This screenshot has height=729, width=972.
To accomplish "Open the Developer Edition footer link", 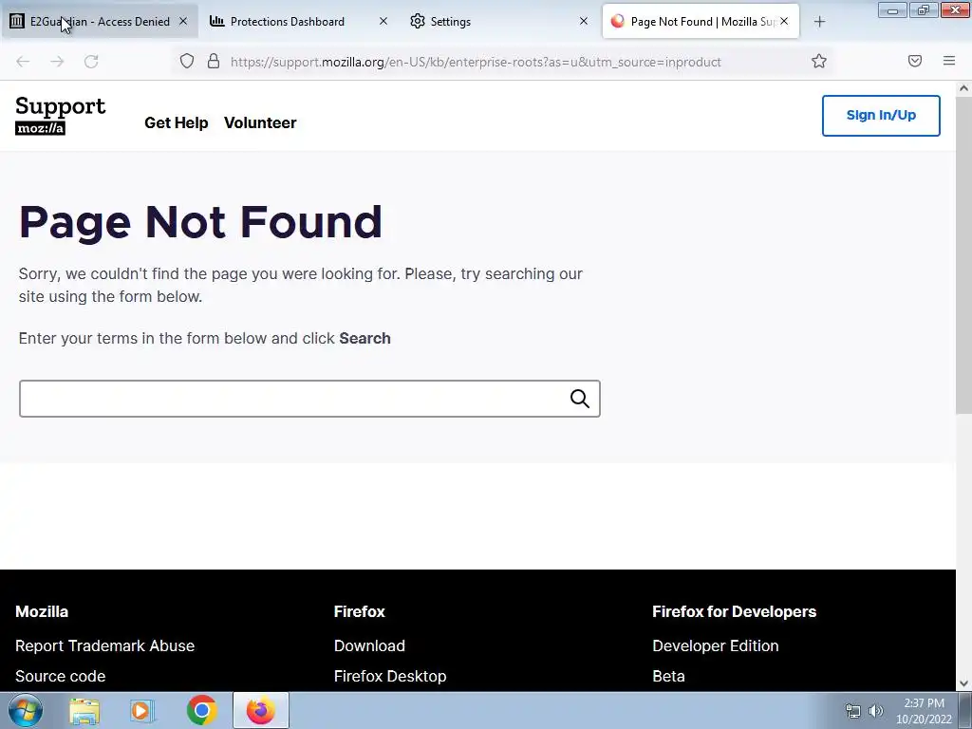I will click(716, 645).
